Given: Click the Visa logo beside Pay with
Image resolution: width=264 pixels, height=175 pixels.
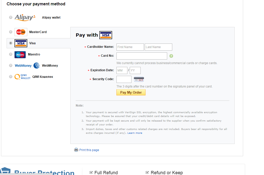Looking at the screenshot, I should click(106, 35).
